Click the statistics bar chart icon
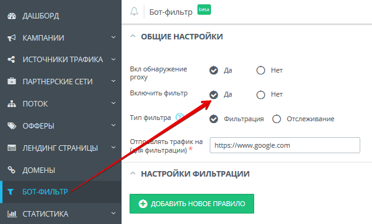This screenshot has width=372, height=224. 12,214
